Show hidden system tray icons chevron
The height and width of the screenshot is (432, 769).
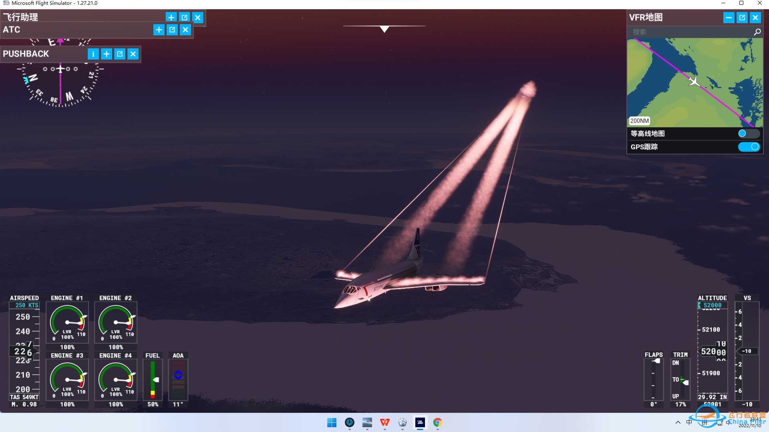pyautogui.click(x=678, y=422)
